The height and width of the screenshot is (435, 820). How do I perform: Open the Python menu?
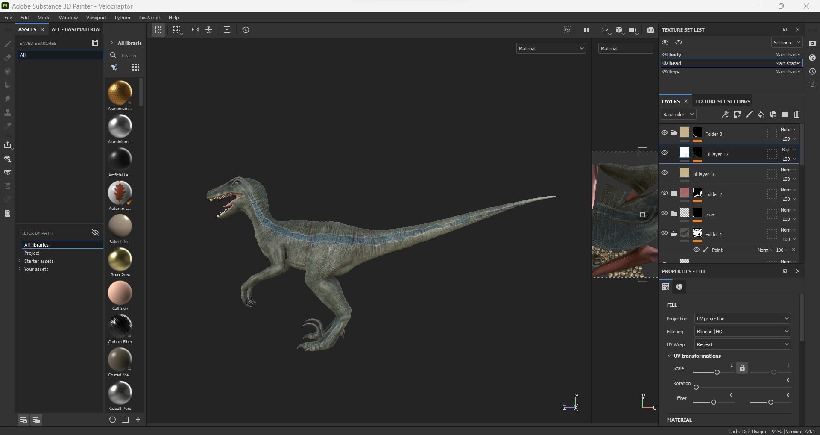point(123,18)
